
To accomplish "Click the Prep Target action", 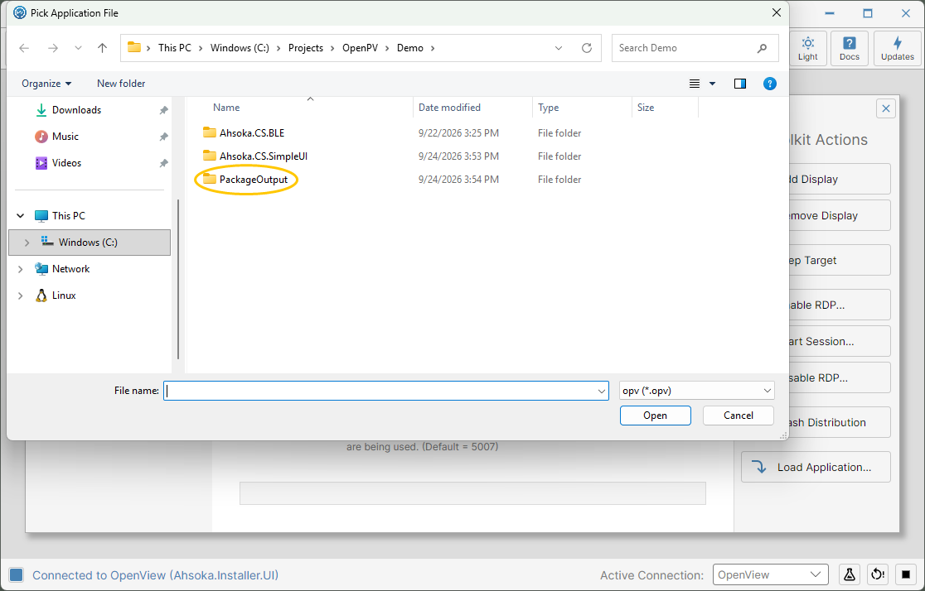I will click(x=839, y=261).
